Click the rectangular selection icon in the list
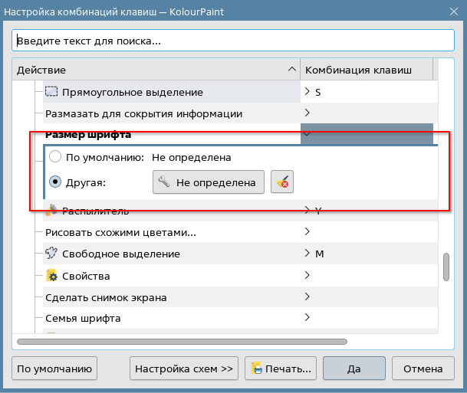Screen dimensions: 467x393 [52, 92]
